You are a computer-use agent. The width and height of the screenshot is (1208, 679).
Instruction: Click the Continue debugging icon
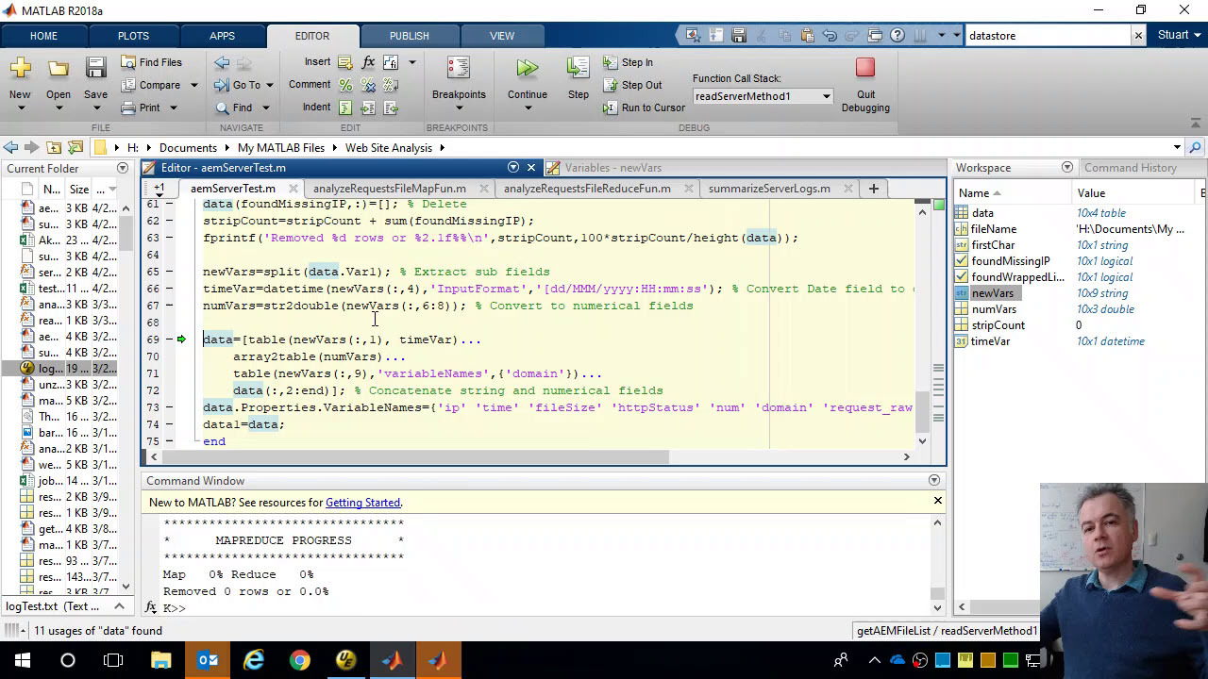(x=527, y=68)
